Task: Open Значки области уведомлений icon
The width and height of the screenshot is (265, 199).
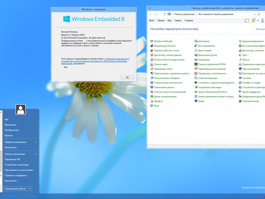Action: point(152,60)
